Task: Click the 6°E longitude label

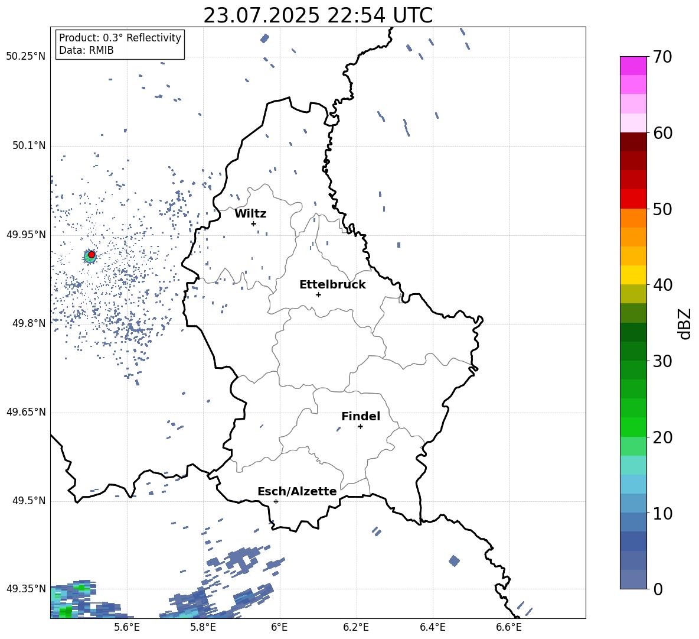Action: point(279,627)
